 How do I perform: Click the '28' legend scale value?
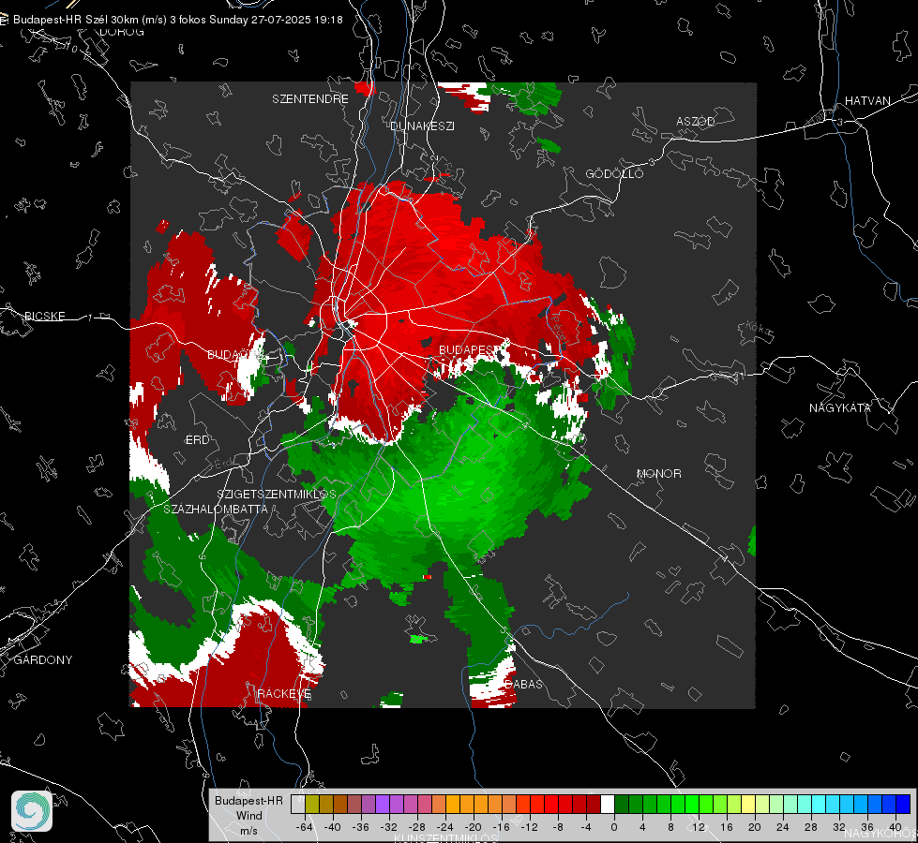click(x=811, y=827)
